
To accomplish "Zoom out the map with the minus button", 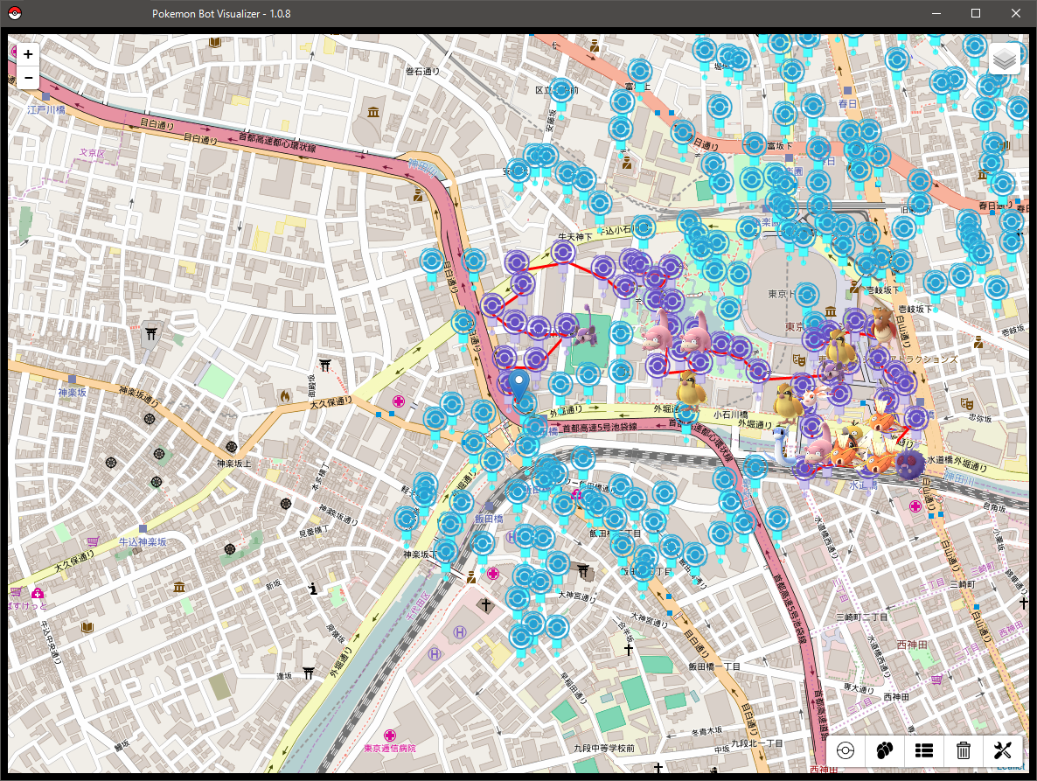I will [x=28, y=78].
